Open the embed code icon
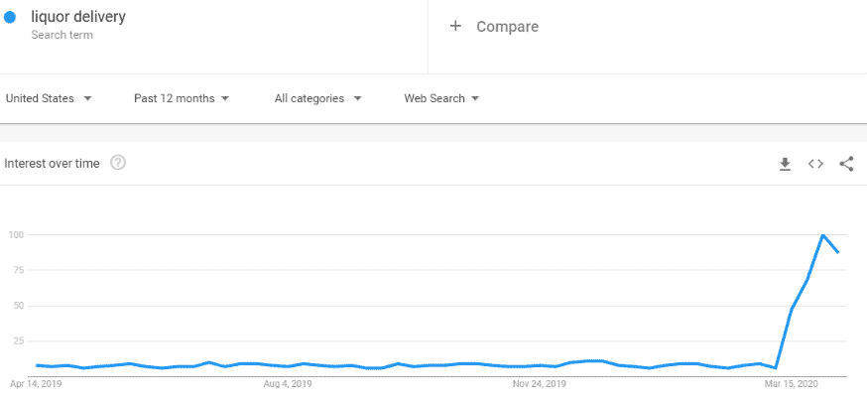This screenshot has width=867, height=401. [x=815, y=164]
